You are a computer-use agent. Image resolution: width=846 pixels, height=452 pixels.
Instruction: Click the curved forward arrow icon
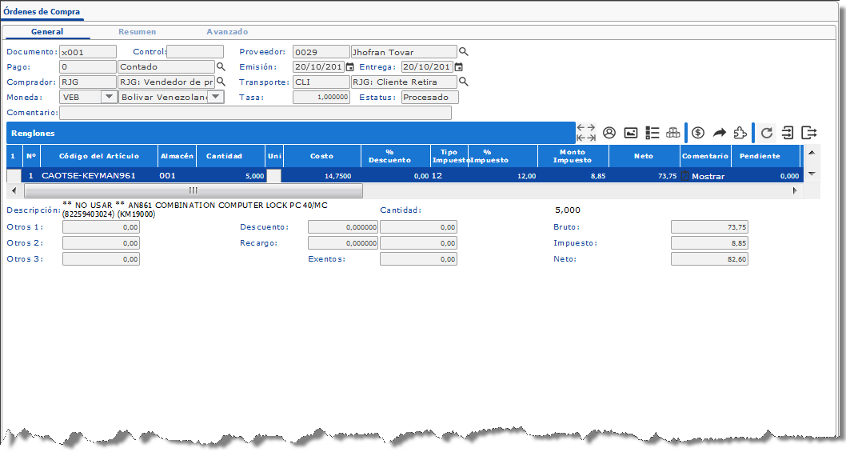tap(719, 133)
